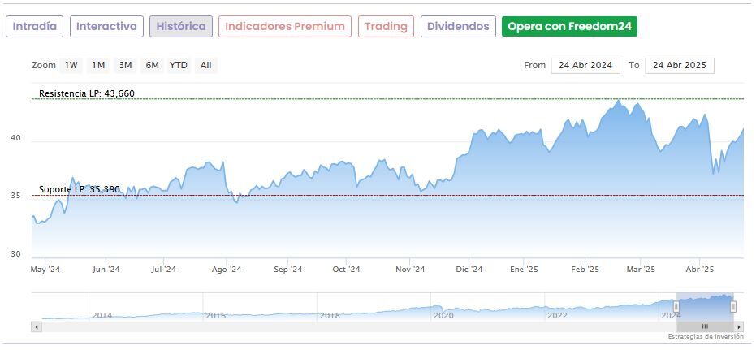This screenshot has height=350, width=756.
Task: Select the 3M zoom range
Action: click(x=125, y=65)
